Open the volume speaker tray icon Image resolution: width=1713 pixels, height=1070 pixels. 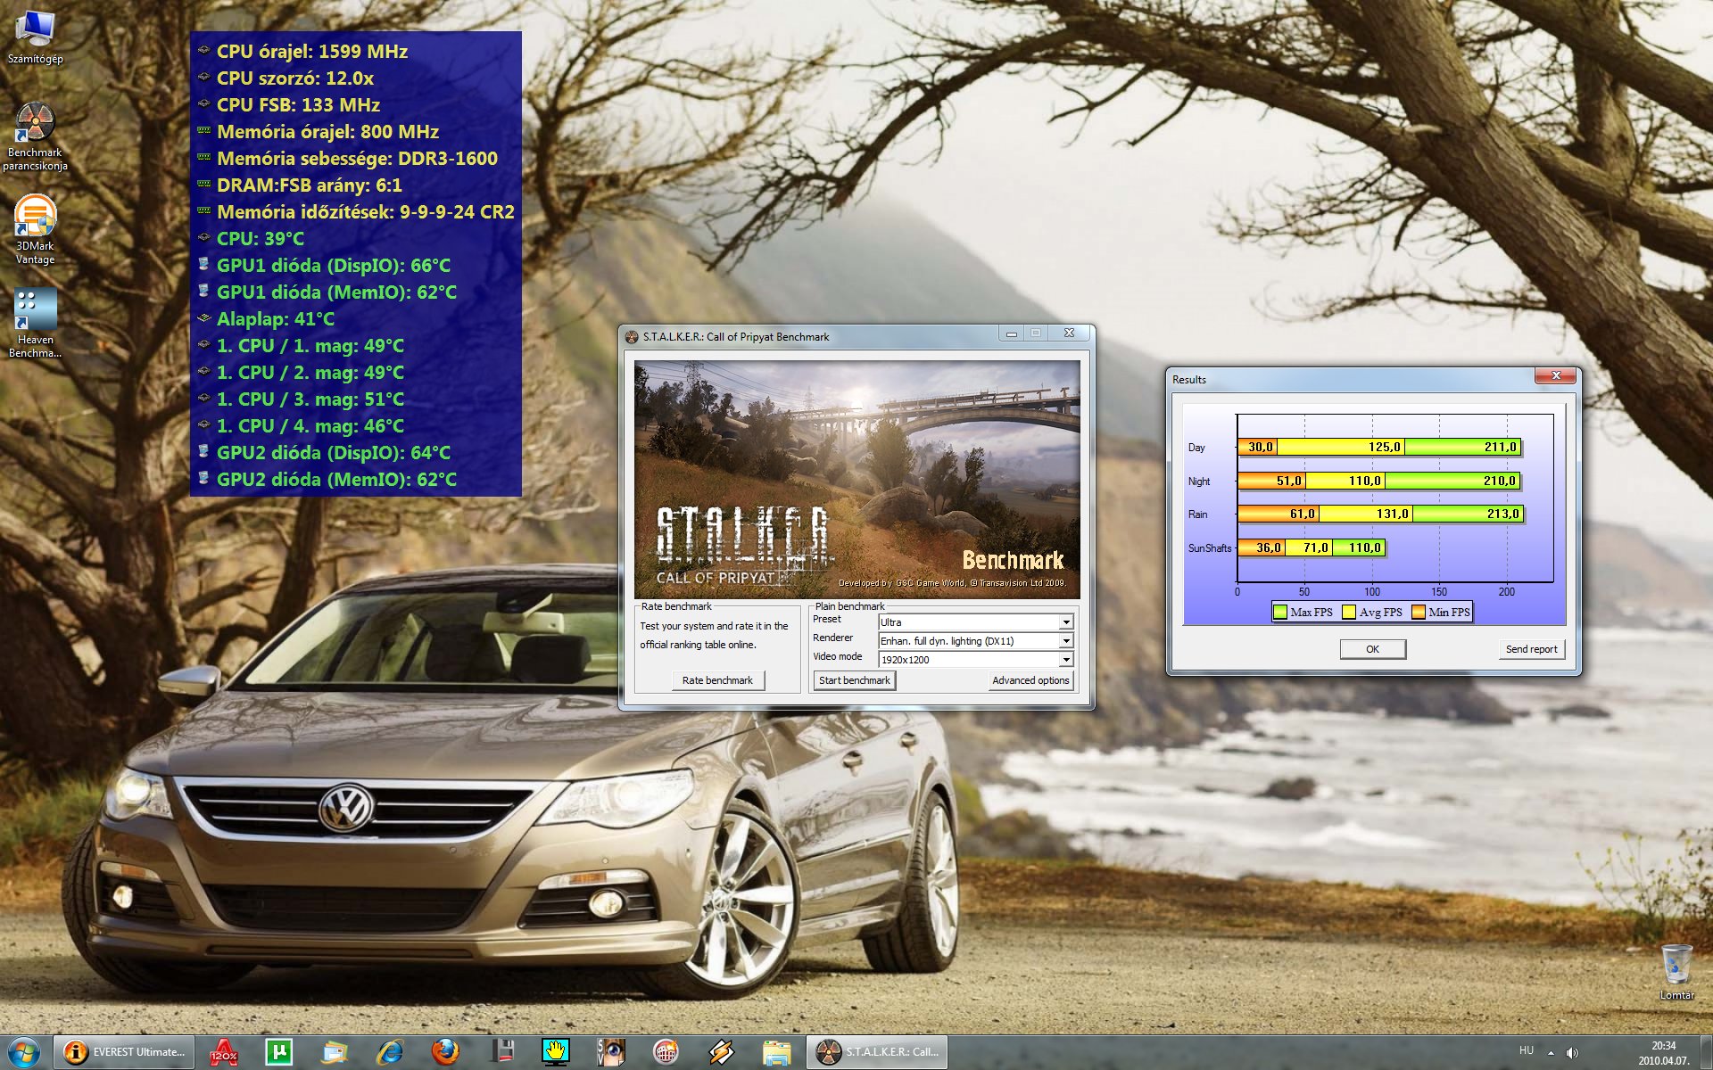coord(1572,1052)
